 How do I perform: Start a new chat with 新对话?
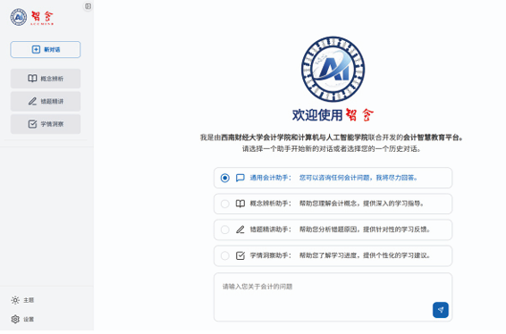(x=46, y=50)
